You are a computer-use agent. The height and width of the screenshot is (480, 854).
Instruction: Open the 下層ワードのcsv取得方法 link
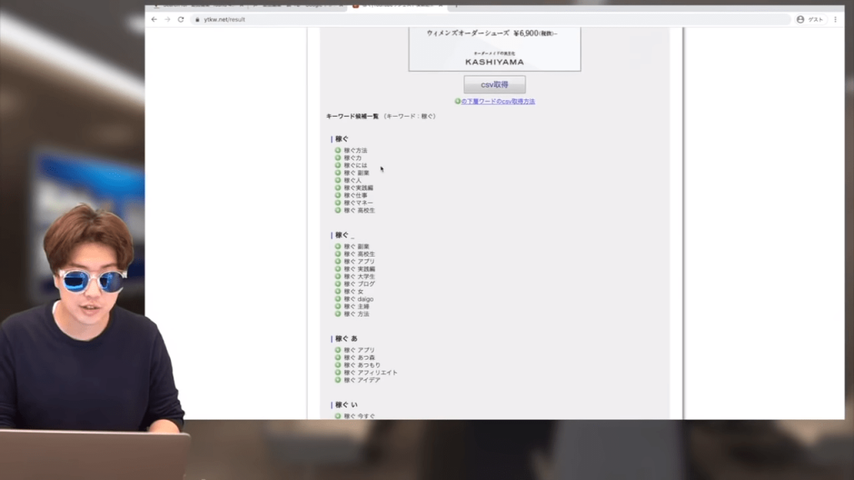click(498, 102)
